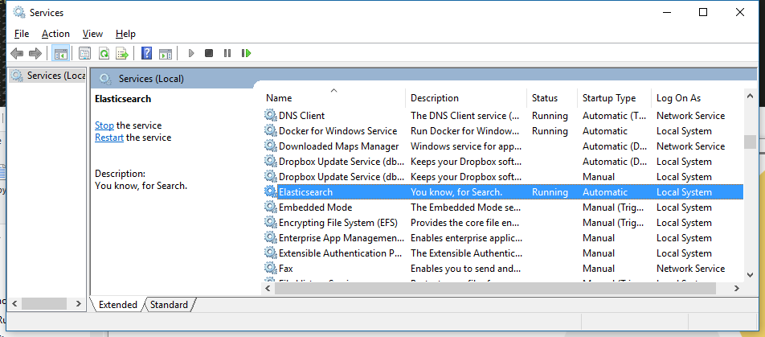The image size is (765, 337).
Task: Open the View menu
Action: point(92,34)
